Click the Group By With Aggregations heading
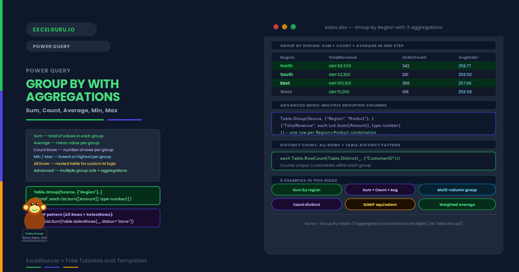 click(x=73, y=90)
